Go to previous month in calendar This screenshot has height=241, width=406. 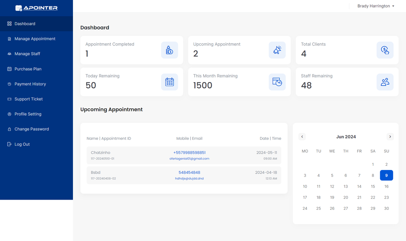pyautogui.click(x=302, y=137)
